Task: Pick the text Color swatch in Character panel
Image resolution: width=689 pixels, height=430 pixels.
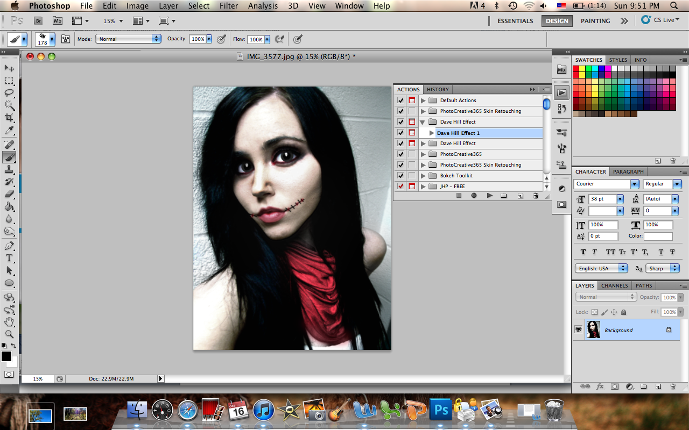Action: pos(658,236)
